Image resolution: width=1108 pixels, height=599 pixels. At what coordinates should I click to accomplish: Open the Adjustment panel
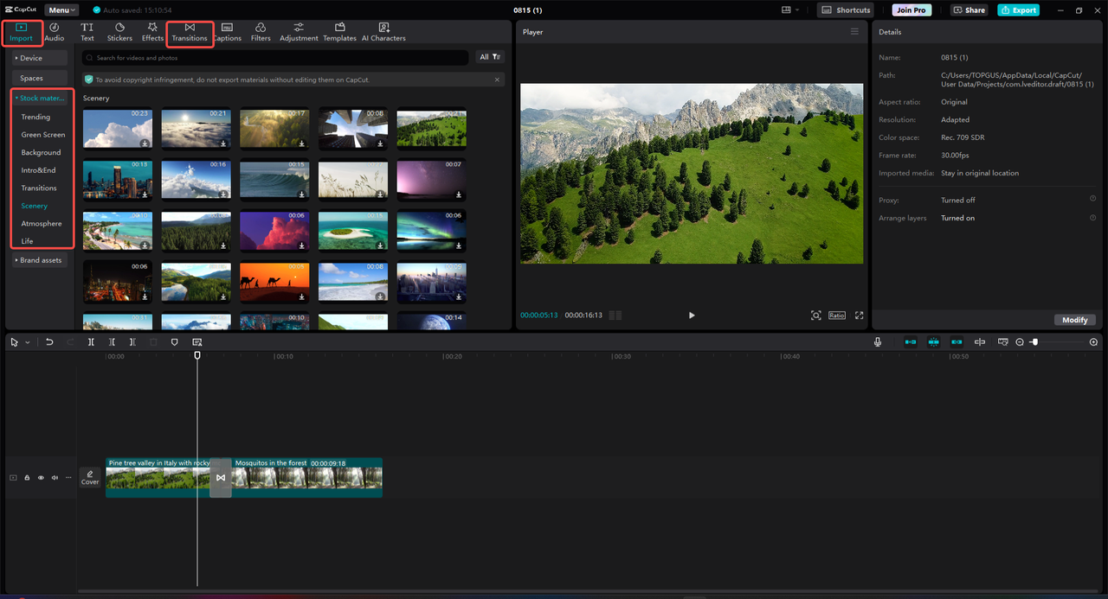pyautogui.click(x=299, y=33)
